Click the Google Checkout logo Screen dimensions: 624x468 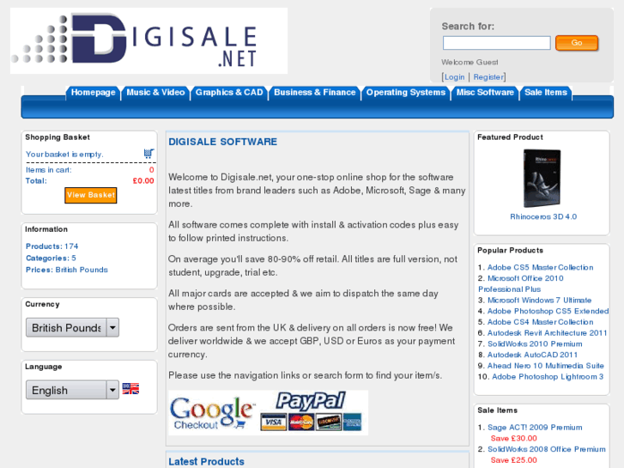(212, 413)
